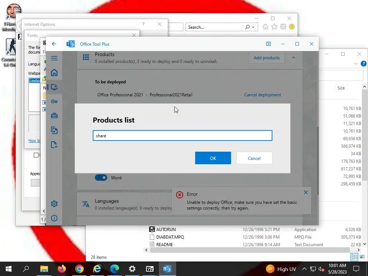The width and height of the screenshot is (368, 276).
Task: Open the command box icon in title bar
Action: (x=268, y=44)
